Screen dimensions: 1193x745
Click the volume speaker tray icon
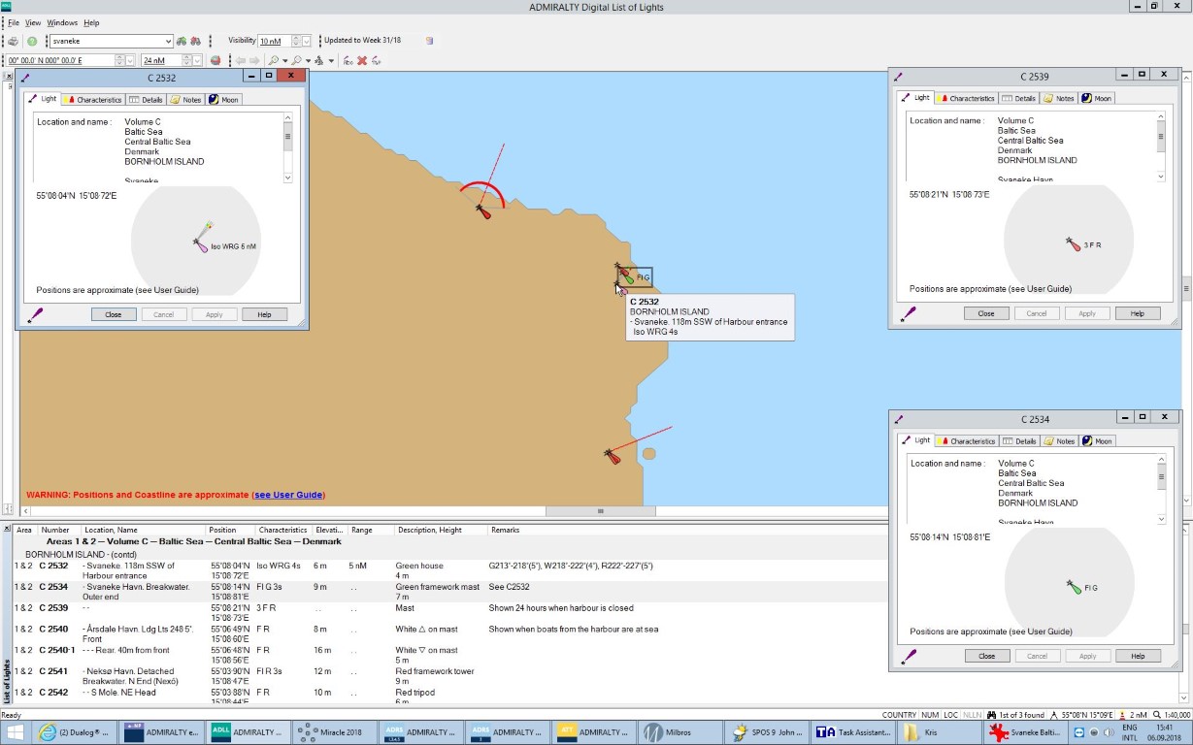[x=1109, y=732]
